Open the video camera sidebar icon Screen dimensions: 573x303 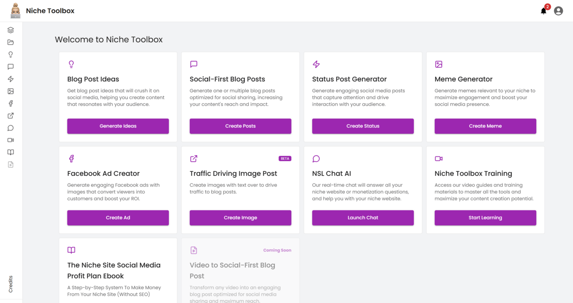(11, 140)
